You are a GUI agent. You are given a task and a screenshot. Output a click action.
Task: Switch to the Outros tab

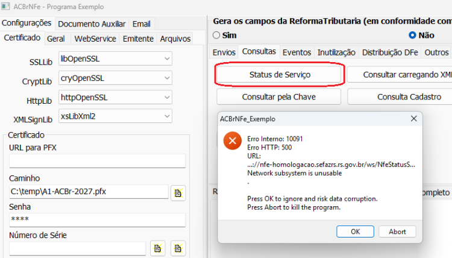tap(436, 52)
